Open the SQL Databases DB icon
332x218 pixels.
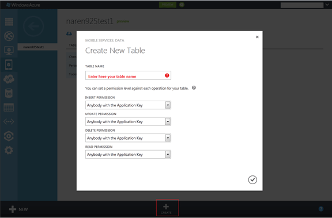click(x=9, y=93)
